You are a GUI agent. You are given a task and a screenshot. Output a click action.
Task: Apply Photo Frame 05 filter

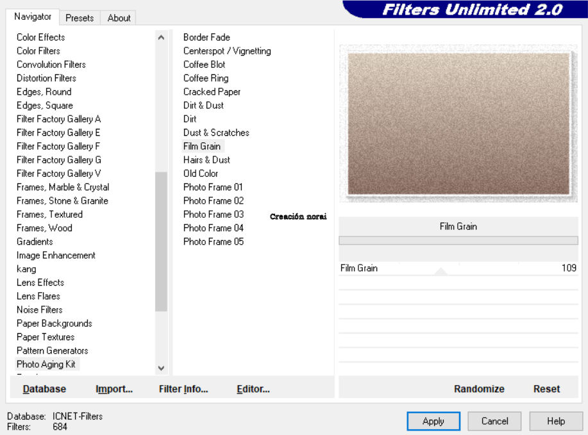pos(214,242)
